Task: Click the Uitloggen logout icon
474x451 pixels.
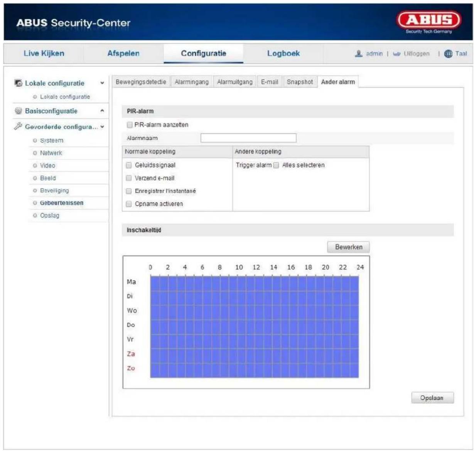Action: click(x=397, y=54)
